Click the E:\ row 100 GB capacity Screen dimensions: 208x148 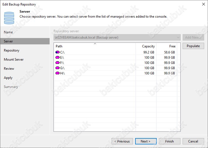(149, 57)
